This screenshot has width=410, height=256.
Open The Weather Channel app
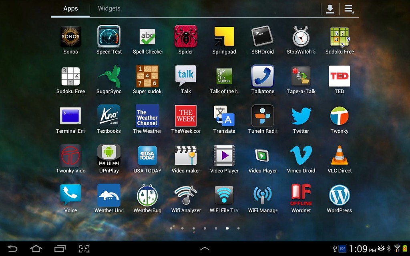[147, 120]
